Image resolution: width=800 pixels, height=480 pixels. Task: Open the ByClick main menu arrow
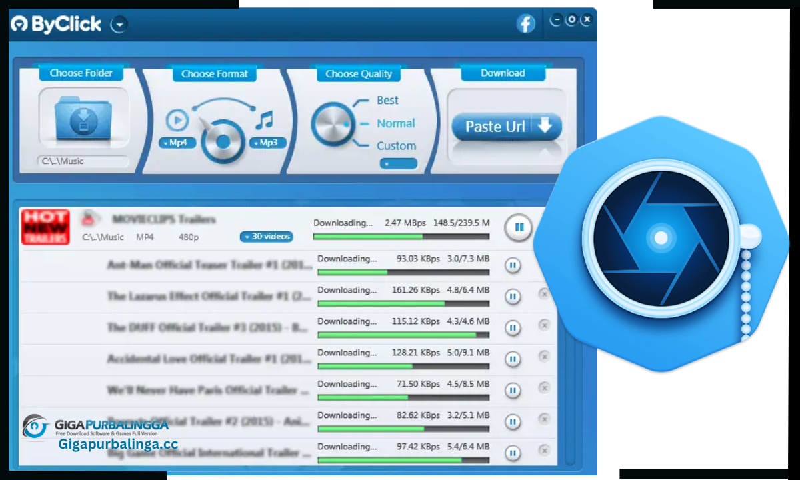click(119, 25)
